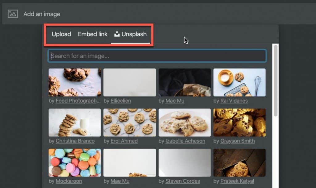Choose the colorful macarons photo by Mockaroon

click(75, 163)
